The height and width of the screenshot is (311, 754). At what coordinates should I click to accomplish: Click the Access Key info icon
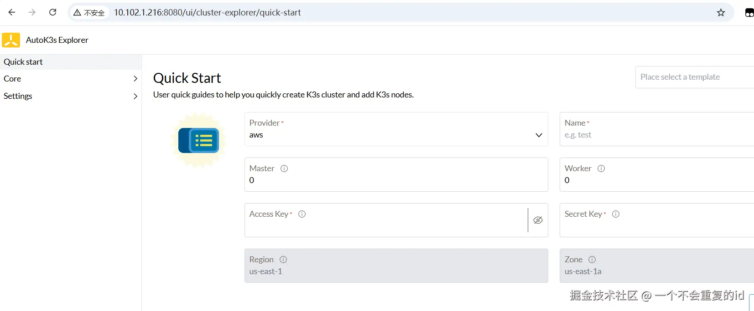302,214
